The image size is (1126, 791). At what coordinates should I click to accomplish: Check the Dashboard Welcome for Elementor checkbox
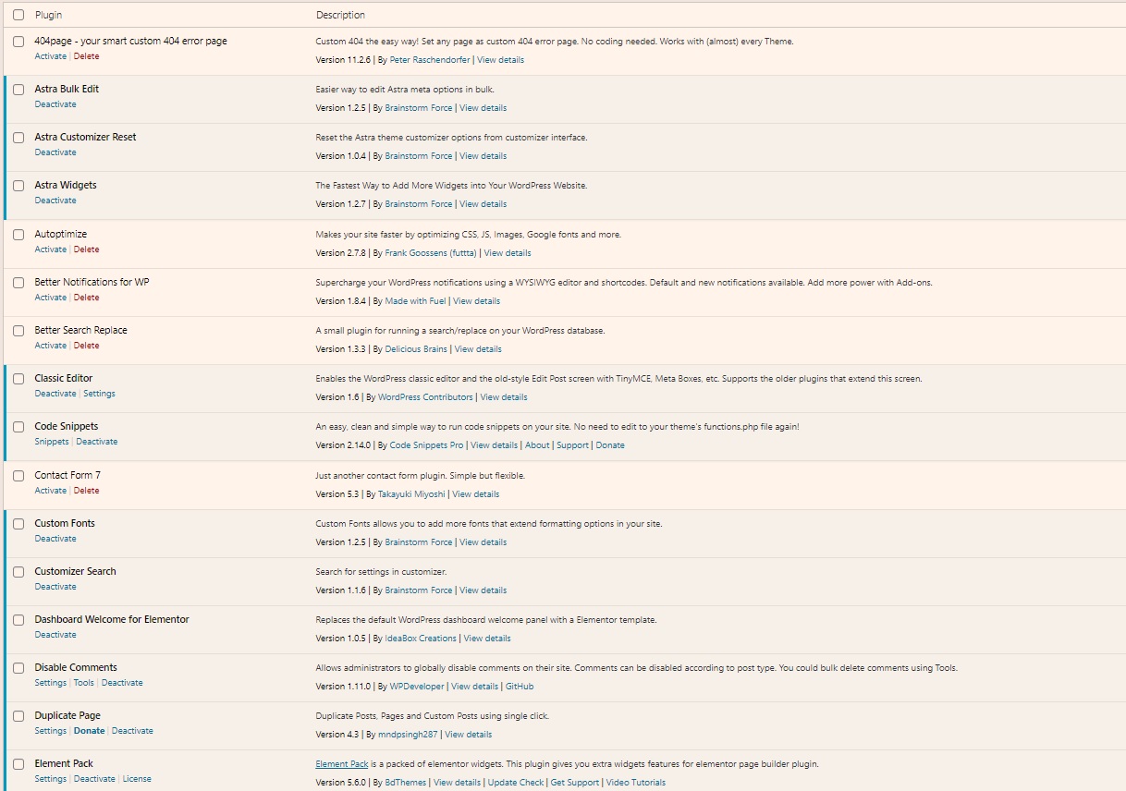(x=18, y=620)
